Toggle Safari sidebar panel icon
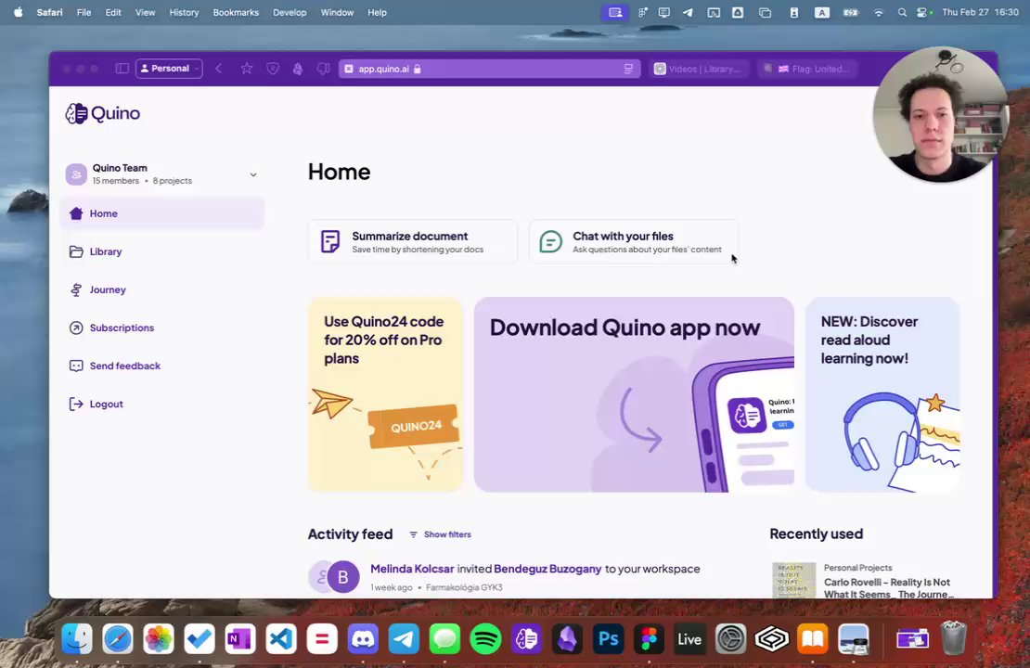This screenshot has width=1030, height=668. (122, 69)
